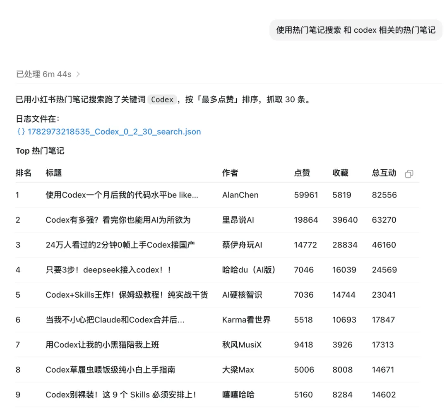
Task: Click the title Codex+Skills王炸！保姆级教程！纯实战干货
Action: (127, 295)
